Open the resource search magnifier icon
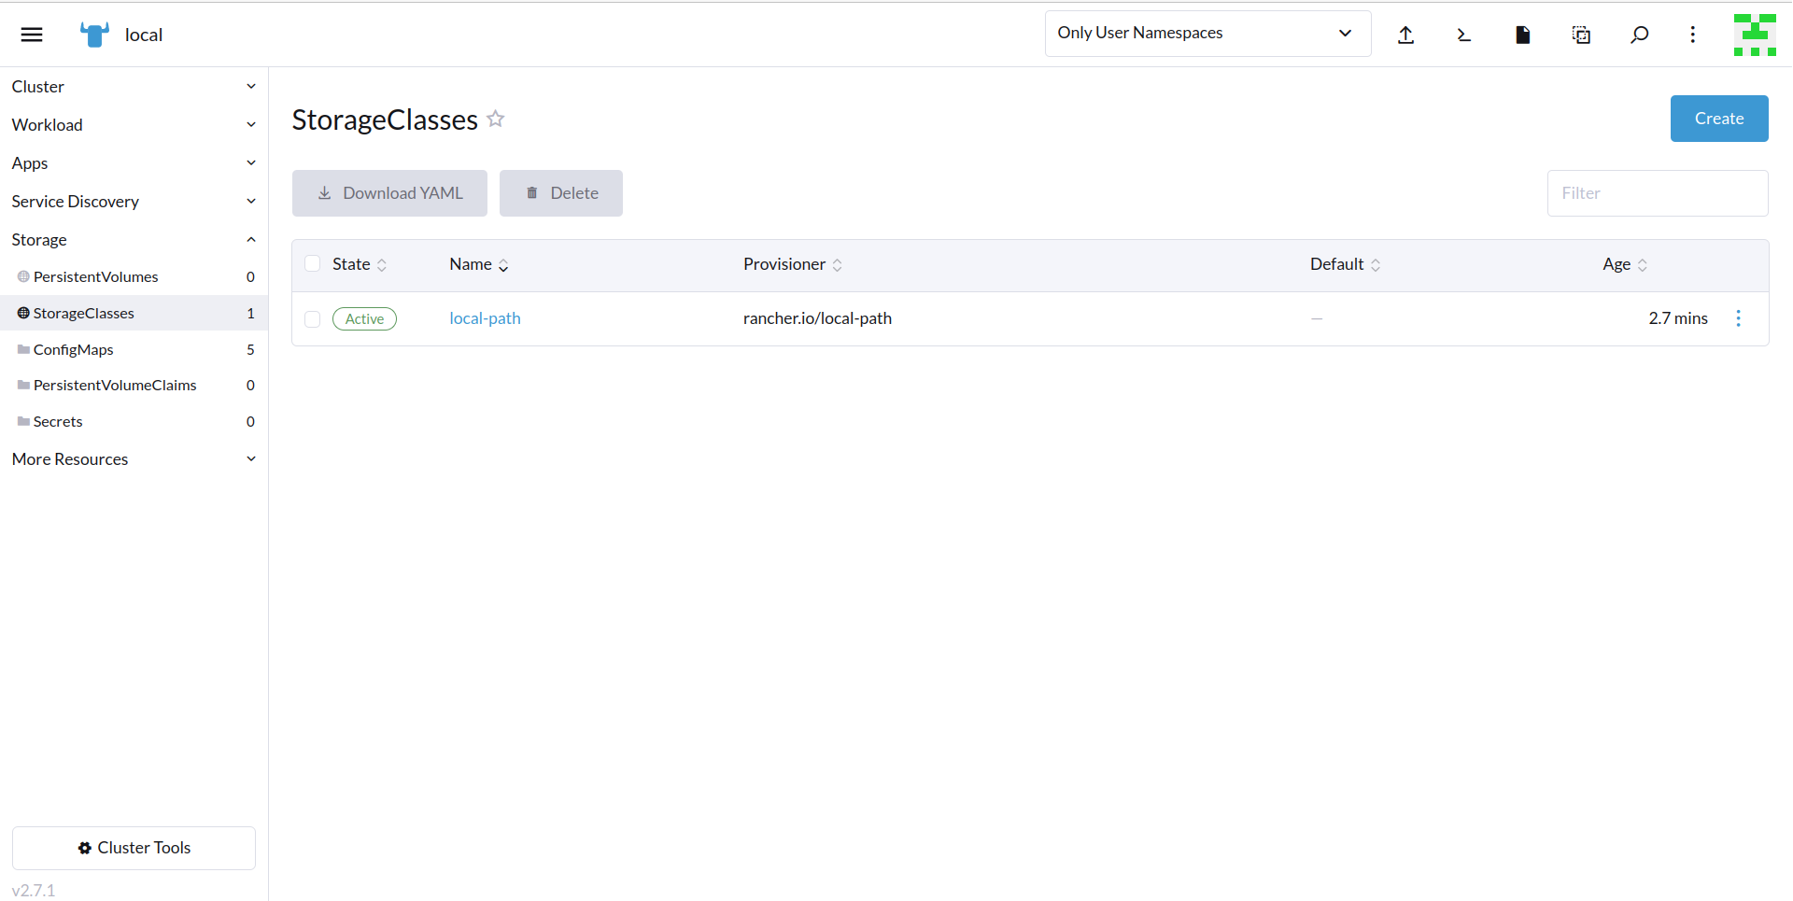 click(x=1639, y=35)
